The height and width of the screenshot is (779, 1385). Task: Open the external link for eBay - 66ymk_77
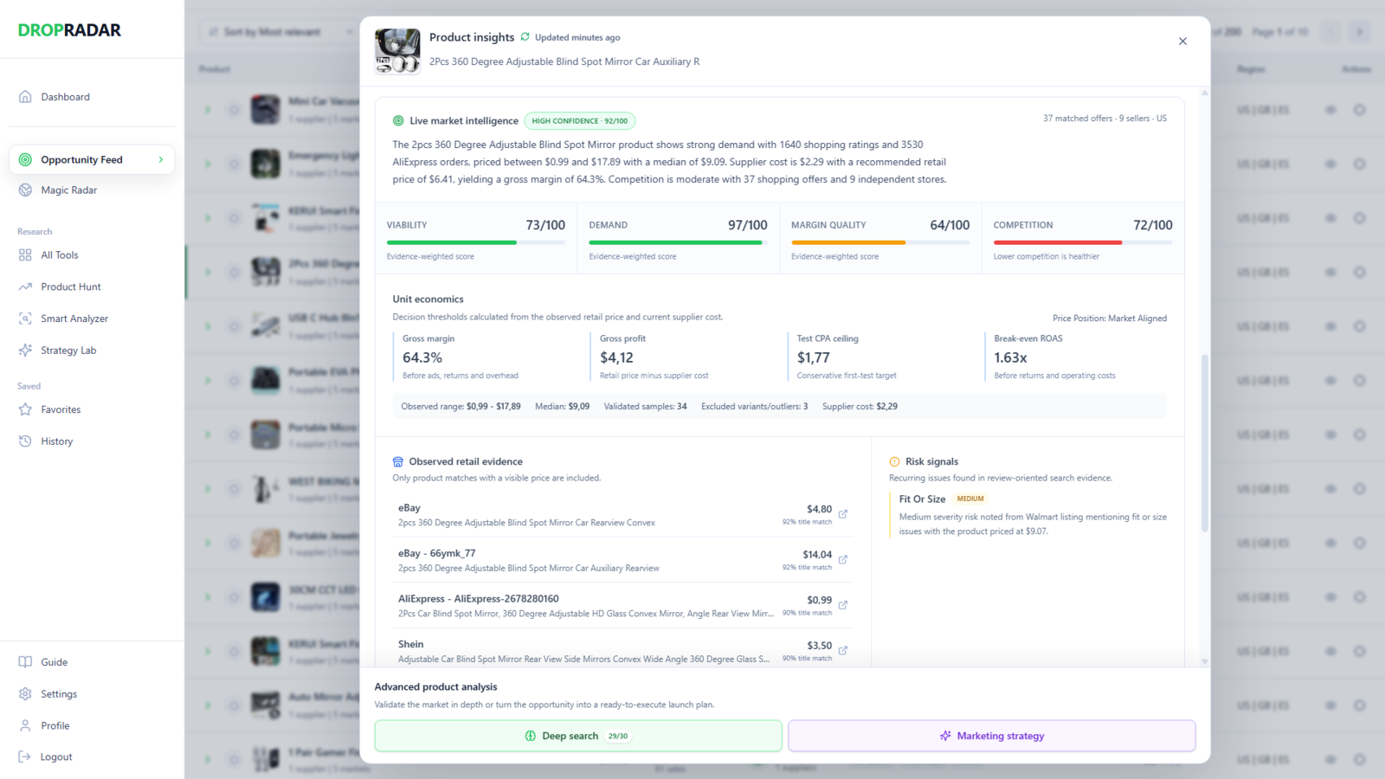pyautogui.click(x=843, y=560)
